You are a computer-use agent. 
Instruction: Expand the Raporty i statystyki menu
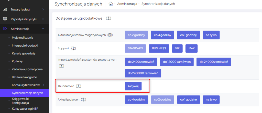pyautogui.click(x=43, y=19)
